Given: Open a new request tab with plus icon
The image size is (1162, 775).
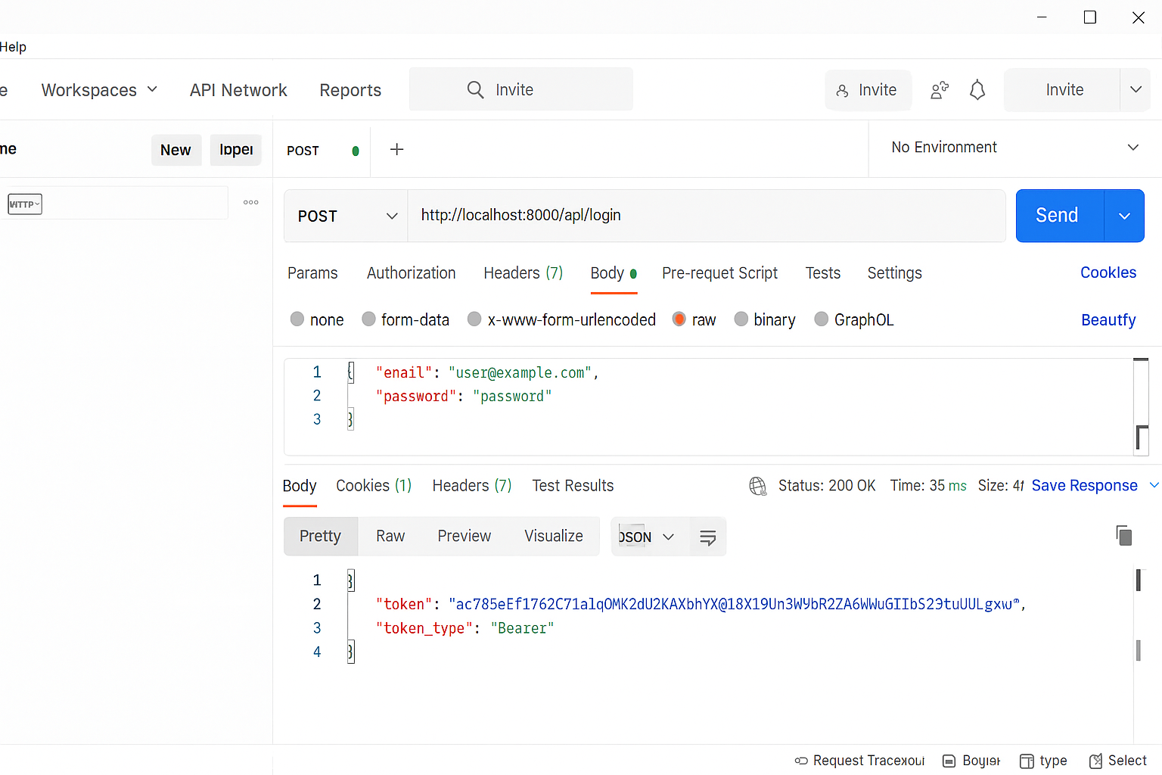Looking at the screenshot, I should tap(396, 149).
